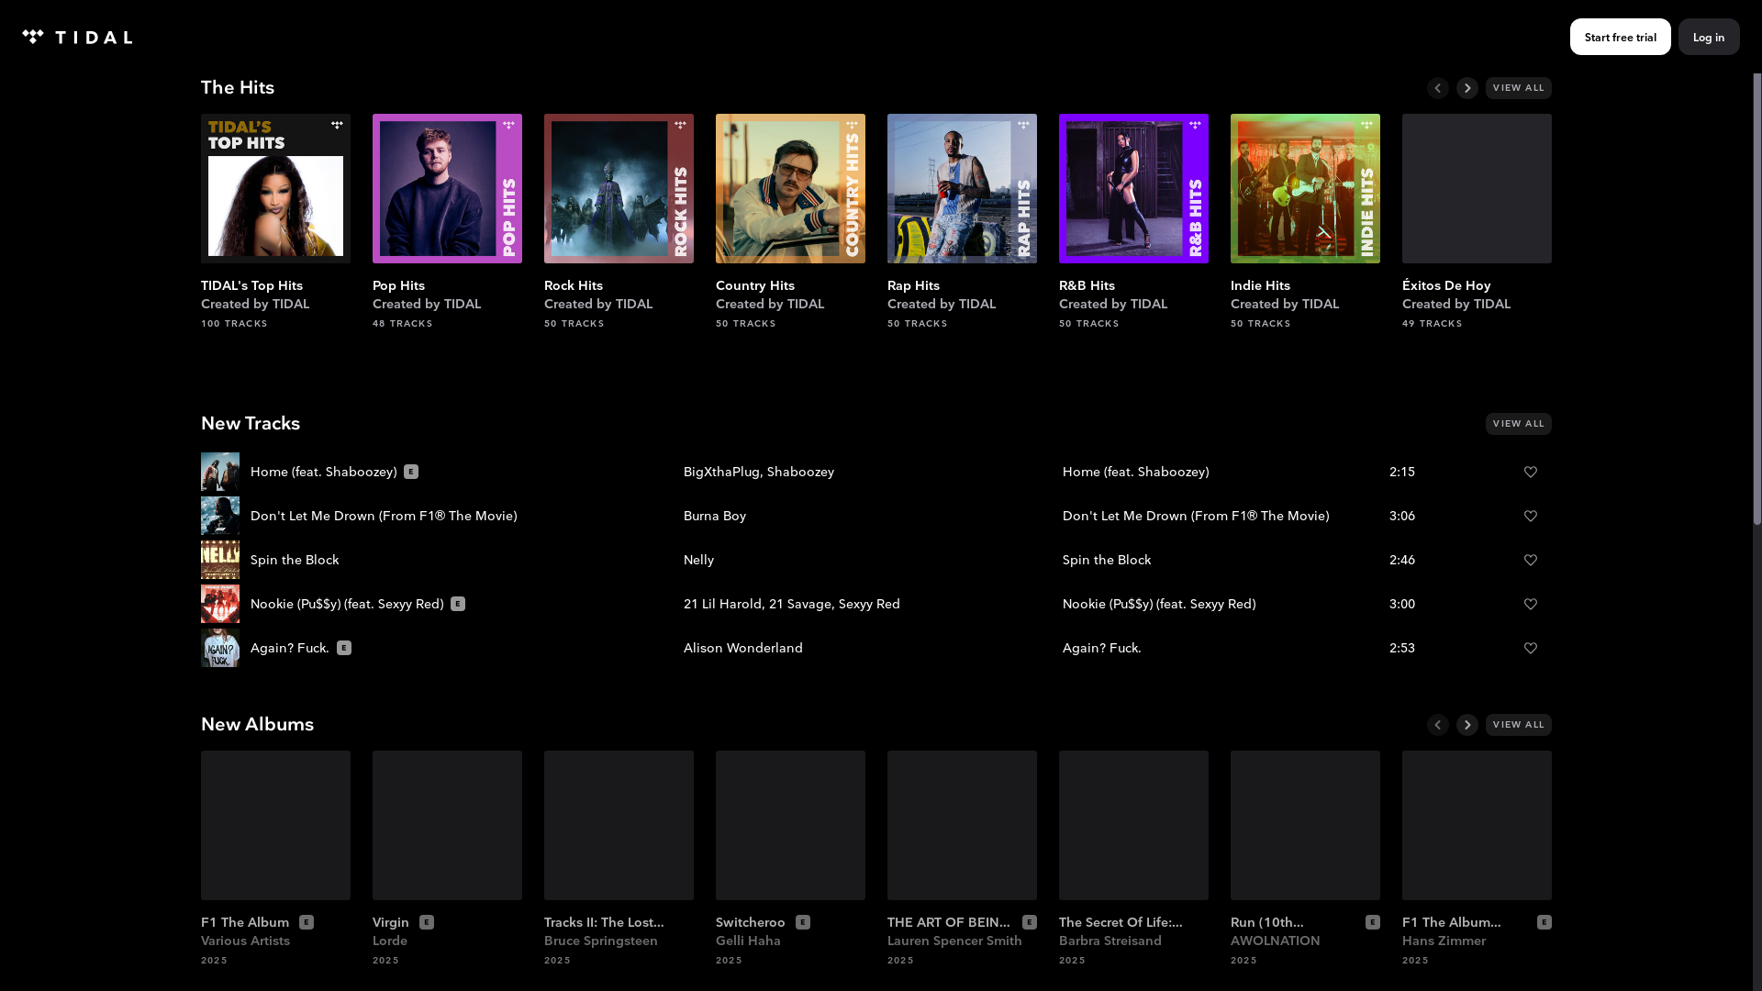Click the Indie Hits playlist title
Screen dimensions: 1762x991
(1260, 285)
